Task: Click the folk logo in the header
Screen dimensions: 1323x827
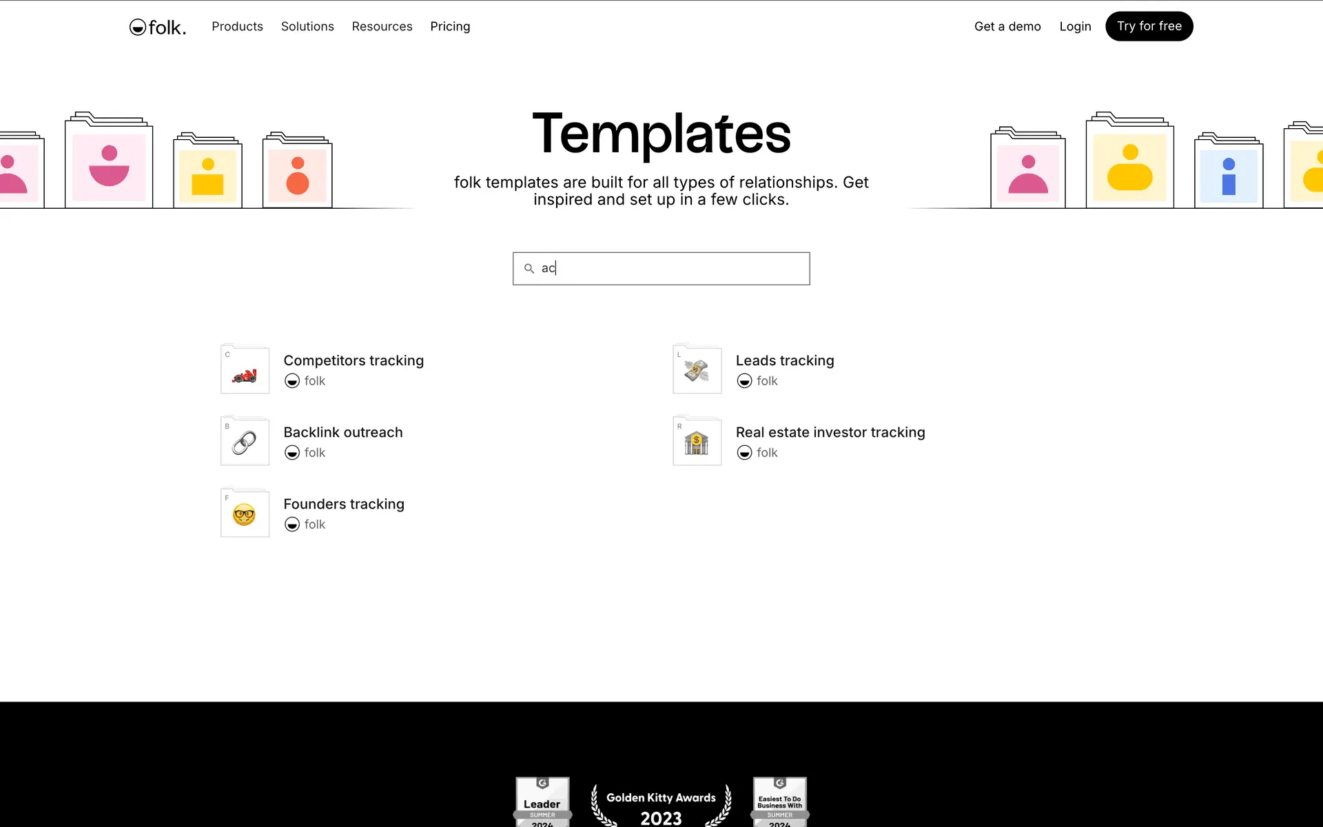Action: pyautogui.click(x=158, y=27)
